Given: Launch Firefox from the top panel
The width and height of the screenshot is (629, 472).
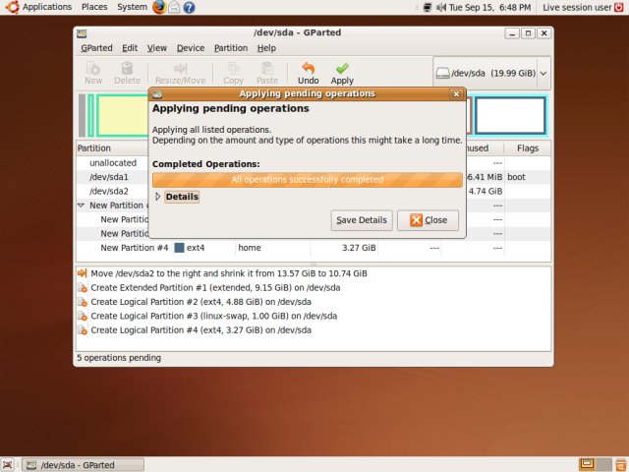Looking at the screenshot, I should 159,7.
